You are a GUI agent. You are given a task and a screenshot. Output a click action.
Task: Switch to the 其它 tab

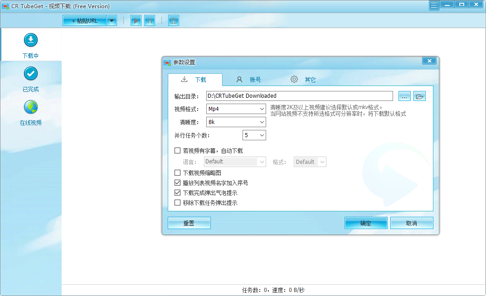tap(303, 80)
